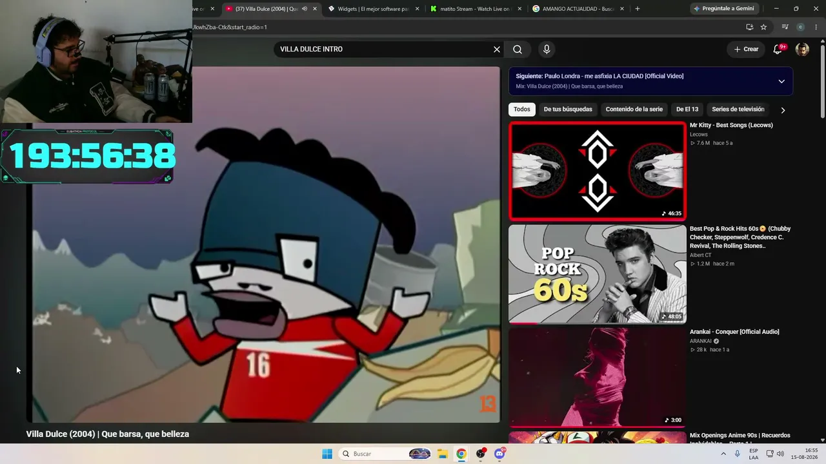Screen dimensions: 826x464
Task: Close the AMANGO ACTUALIDAD tab
Action: (x=622, y=9)
